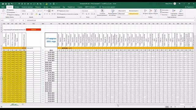The image size is (196, 110).
Task: Click the red highlighted cell in row 3
Action: click(x=33, y=30)
